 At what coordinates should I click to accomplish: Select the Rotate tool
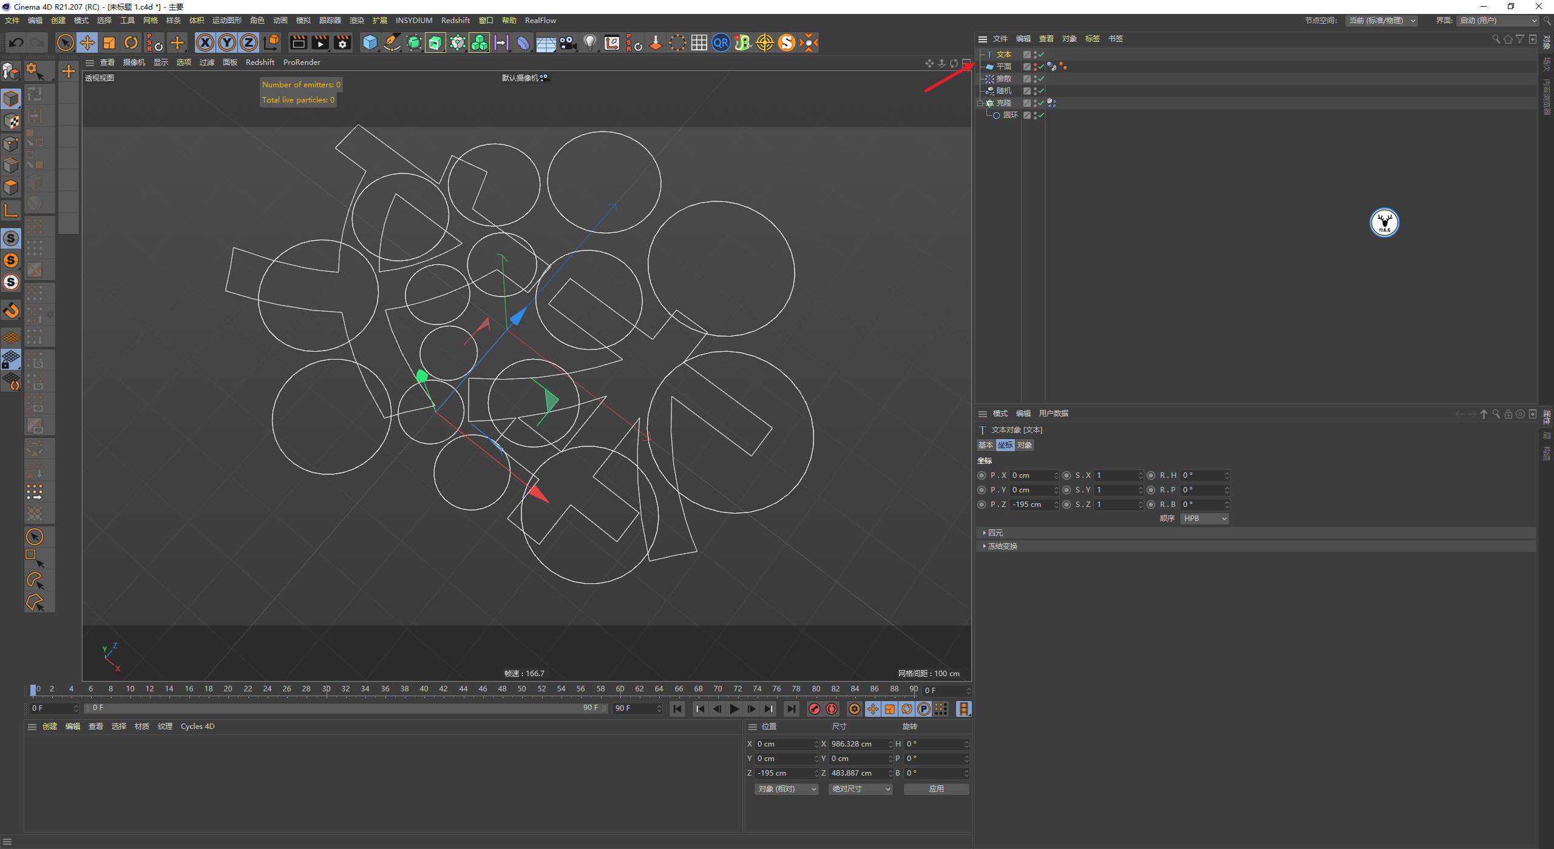131,42
